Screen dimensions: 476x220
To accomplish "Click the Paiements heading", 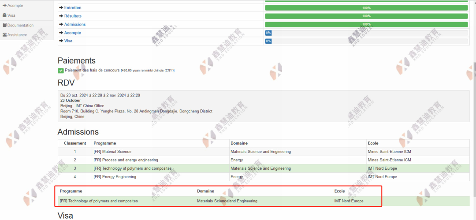I will (77, 60).
